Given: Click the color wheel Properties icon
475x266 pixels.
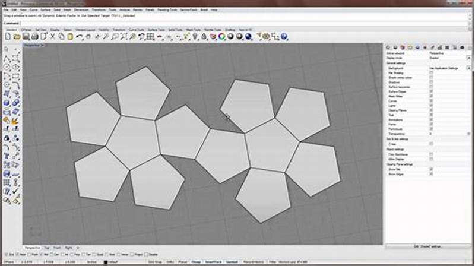Looking at the screenshot, I should pyautogui.click(x=221, y=37).
